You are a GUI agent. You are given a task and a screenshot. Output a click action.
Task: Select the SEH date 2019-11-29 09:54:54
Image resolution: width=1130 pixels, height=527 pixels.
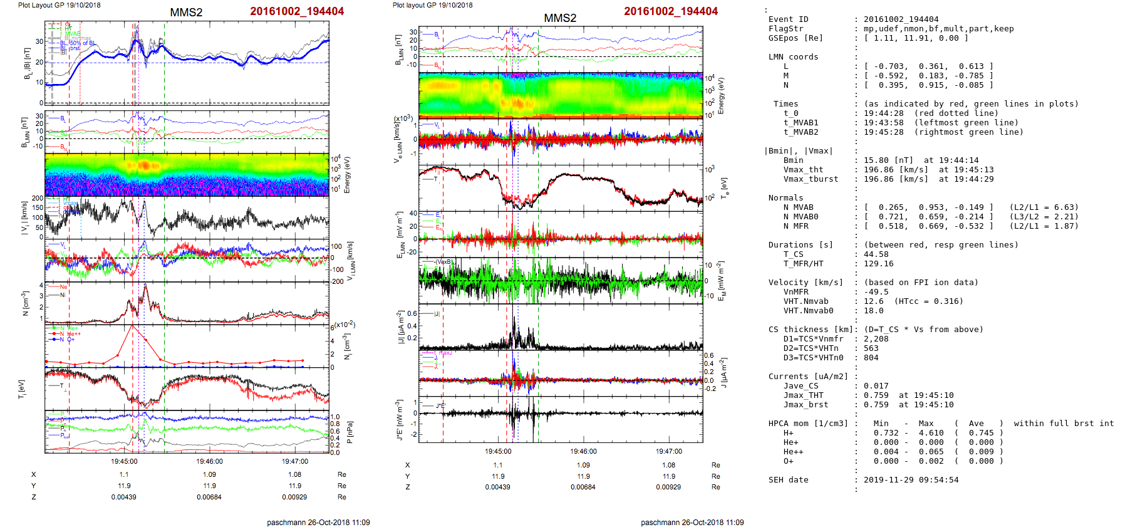[911, 480]
